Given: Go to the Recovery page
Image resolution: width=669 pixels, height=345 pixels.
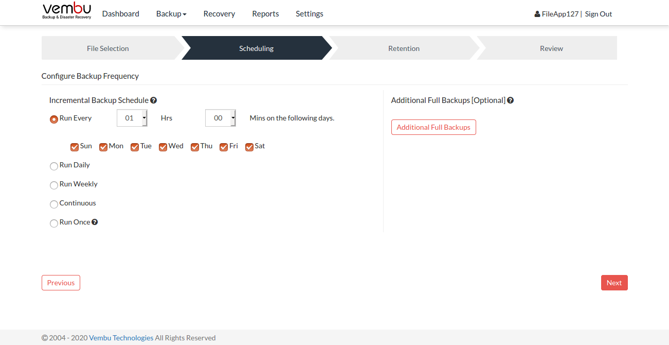Looking at the screenshot, I should 219,14.
